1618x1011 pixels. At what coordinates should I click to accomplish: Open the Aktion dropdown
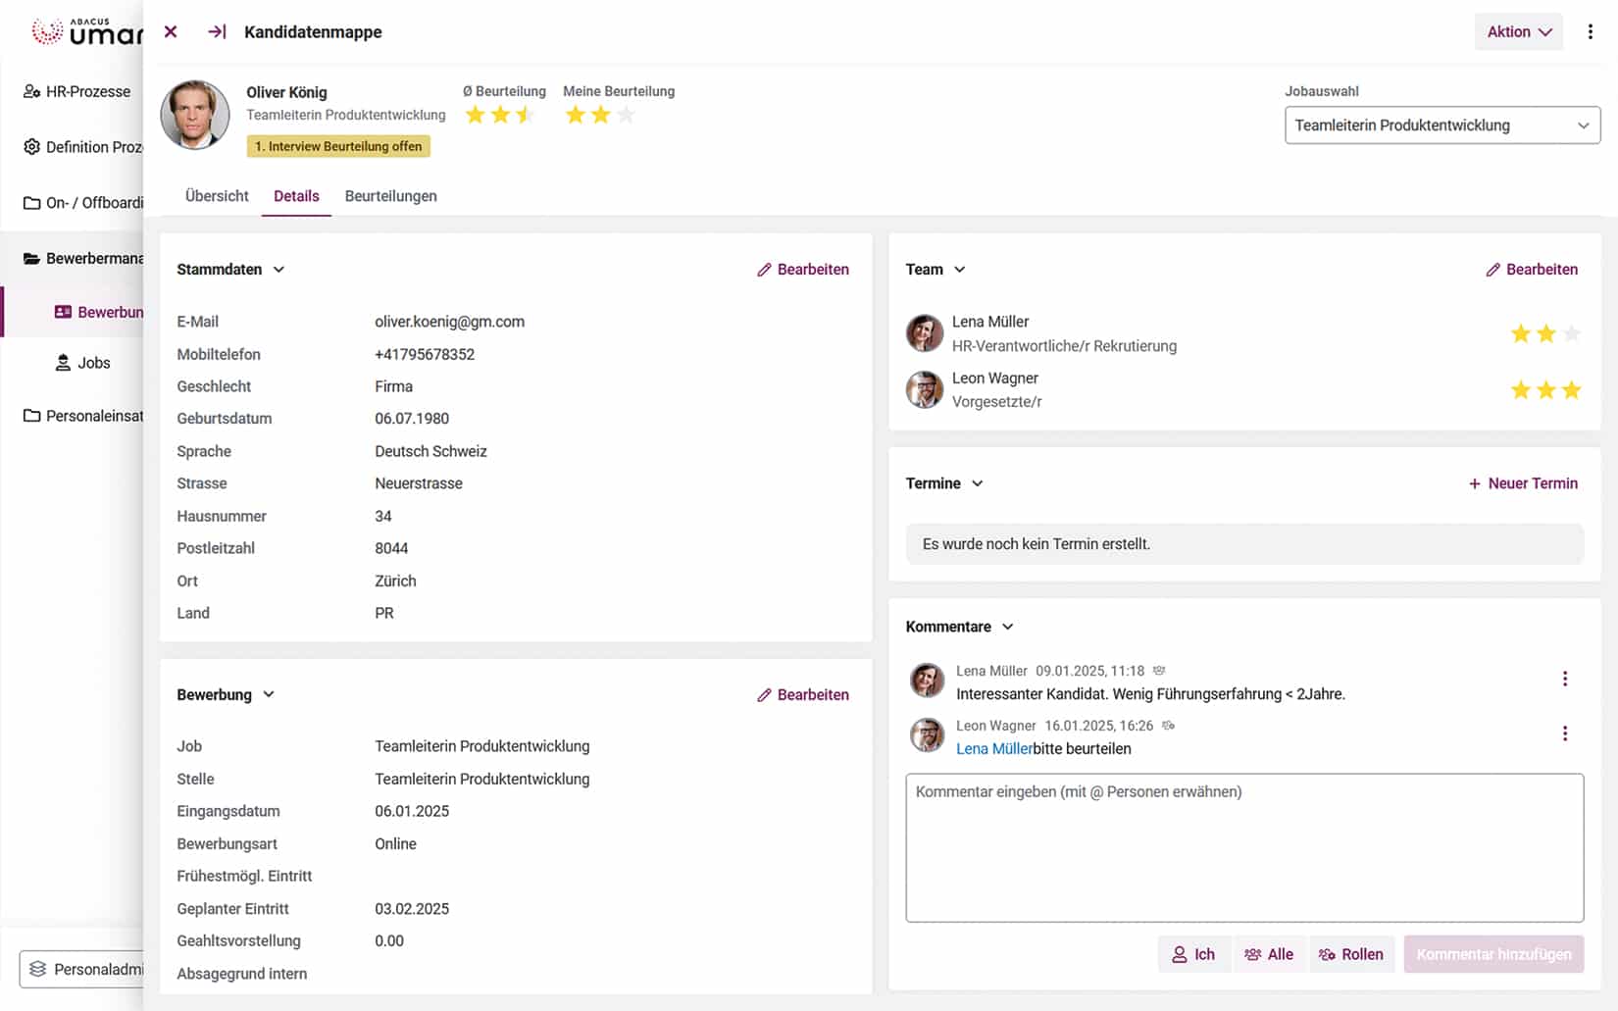tap(1518, 31)
